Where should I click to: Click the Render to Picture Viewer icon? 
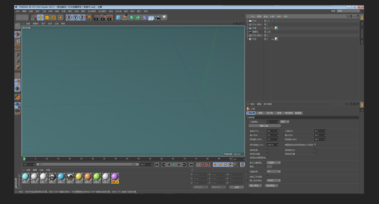(103, 17)
